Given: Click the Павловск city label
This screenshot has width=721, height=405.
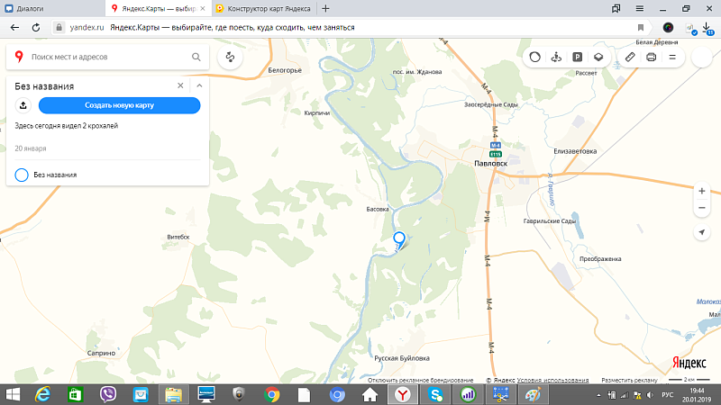Looking at the screenshot, I should pos(490,164).
